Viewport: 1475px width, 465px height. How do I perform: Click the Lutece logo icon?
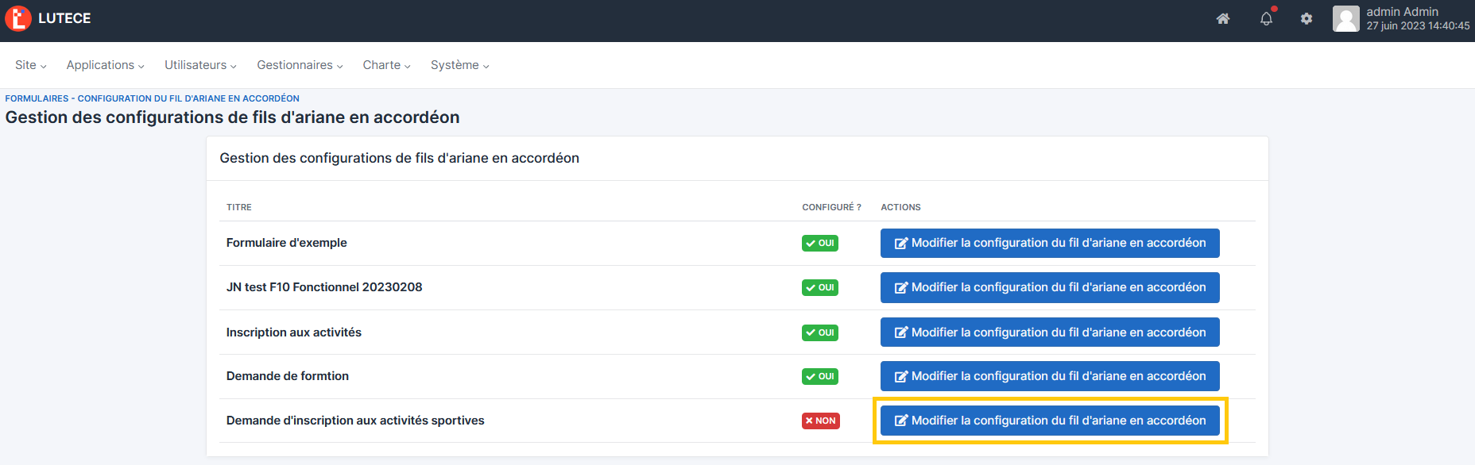point(18,18)
